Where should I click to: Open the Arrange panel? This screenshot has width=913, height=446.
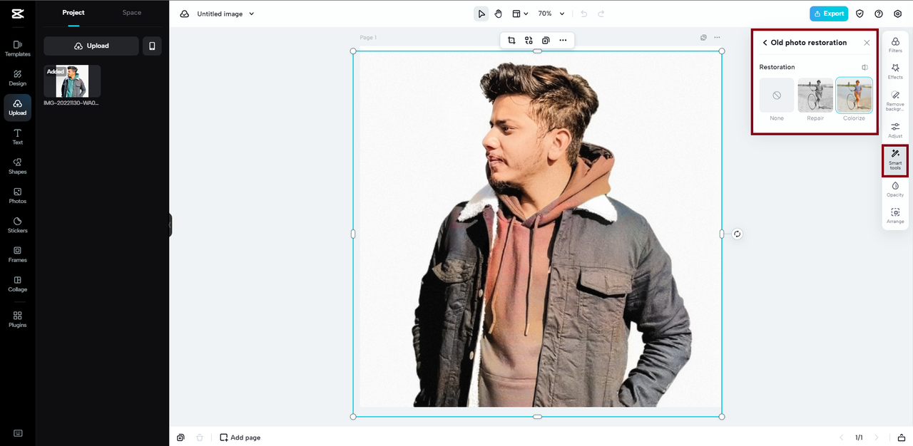click(x=895, y=216)
